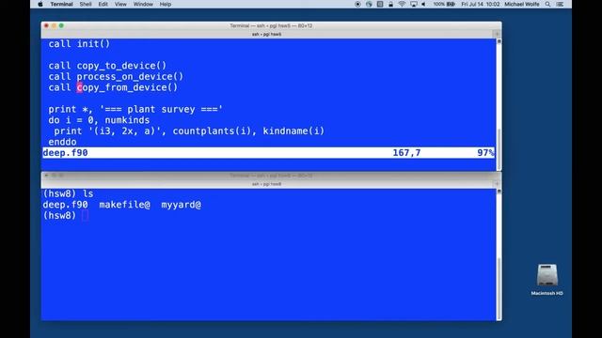This screenshot has width=602, height=338.
Task: Add new tab in top terminal
Action: pyautogui.click(x=498, y=34)
